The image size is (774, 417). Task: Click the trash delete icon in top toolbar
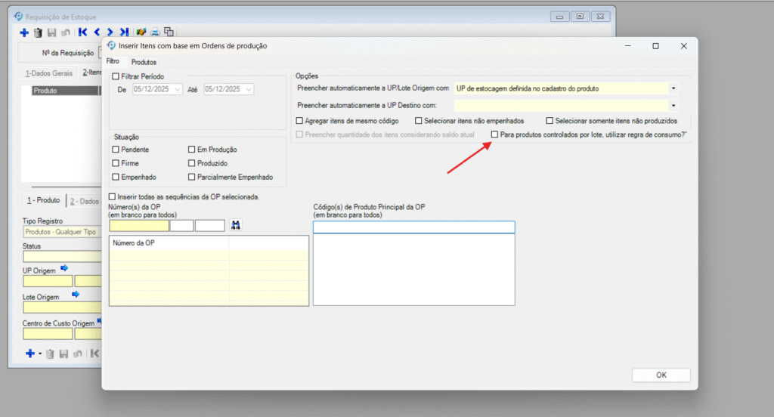point(38,32)
